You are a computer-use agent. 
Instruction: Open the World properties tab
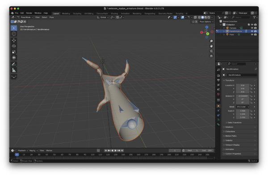(218, 94)
